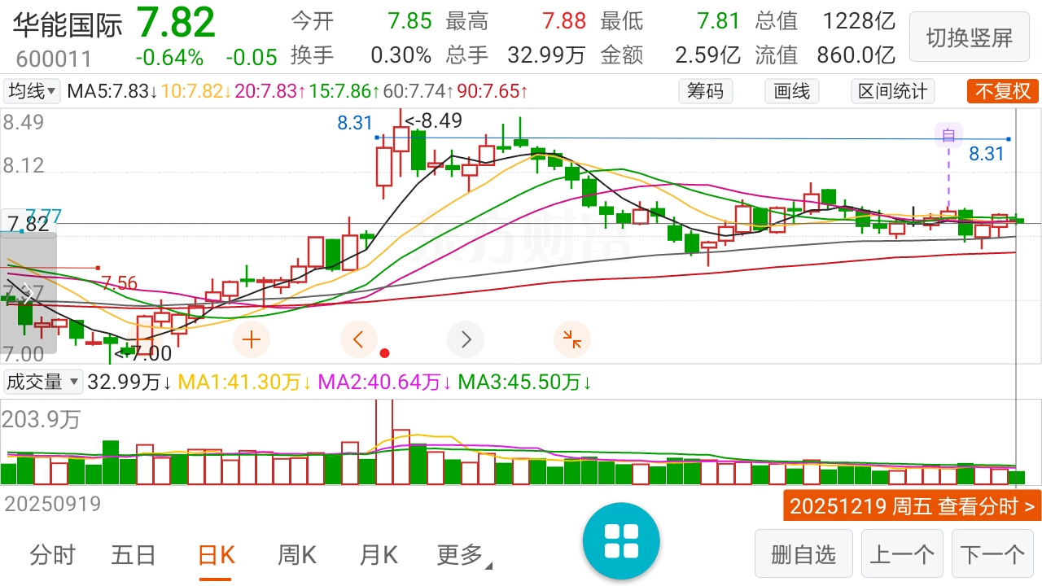Tap the 203.9万 volume axis label

pyautogui.click(x=41, y=420)
